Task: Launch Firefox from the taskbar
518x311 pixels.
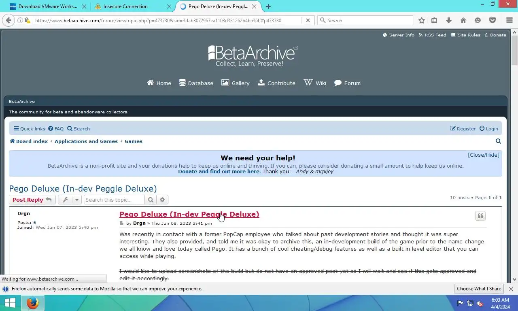Action: pyautogui.click(x=33, y=303)
